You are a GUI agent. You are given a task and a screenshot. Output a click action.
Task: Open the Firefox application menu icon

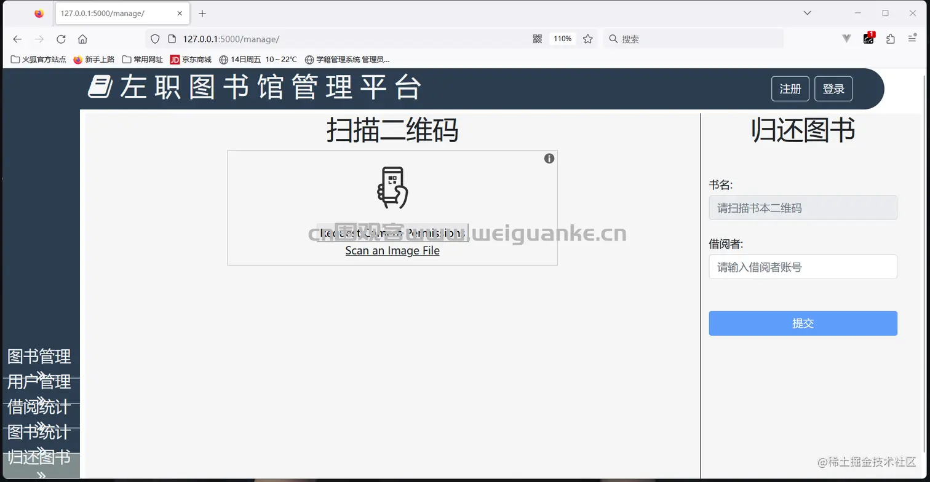[x=912, y=38]
